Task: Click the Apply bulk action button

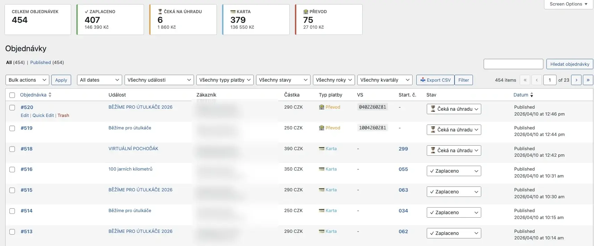Action: (x=61, y=80)
